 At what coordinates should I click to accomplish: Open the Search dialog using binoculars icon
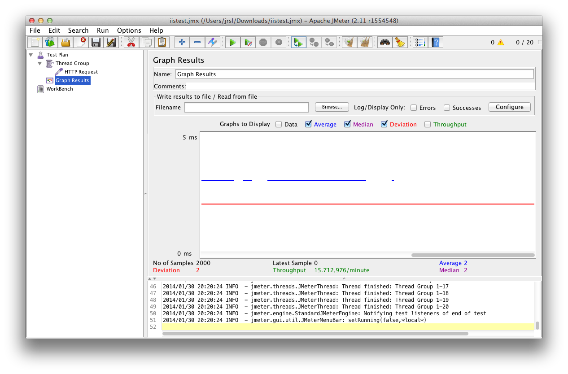pos(384,42)
